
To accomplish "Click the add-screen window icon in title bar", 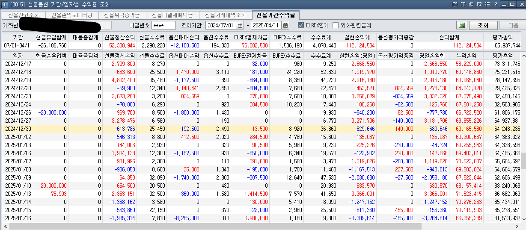I will point(479,4).
